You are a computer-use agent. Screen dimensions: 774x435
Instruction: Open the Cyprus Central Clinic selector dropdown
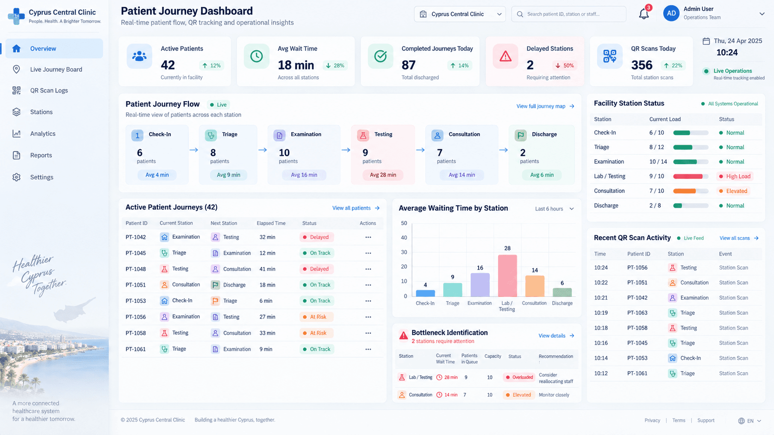coord(460,14)
